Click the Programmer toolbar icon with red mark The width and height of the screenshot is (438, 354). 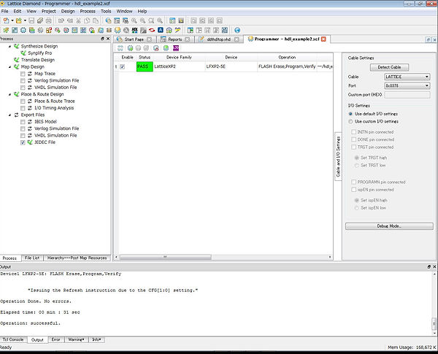pyautogui.click(x=156, y=48)
